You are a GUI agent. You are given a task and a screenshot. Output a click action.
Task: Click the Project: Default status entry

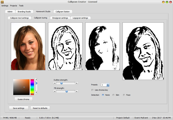coord(123,118)
